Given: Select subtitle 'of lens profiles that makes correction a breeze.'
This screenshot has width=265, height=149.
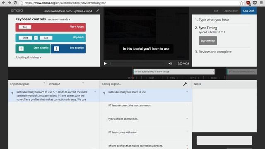Looking at the screenshot, I should pyautogui.click(x=146, y=146).
